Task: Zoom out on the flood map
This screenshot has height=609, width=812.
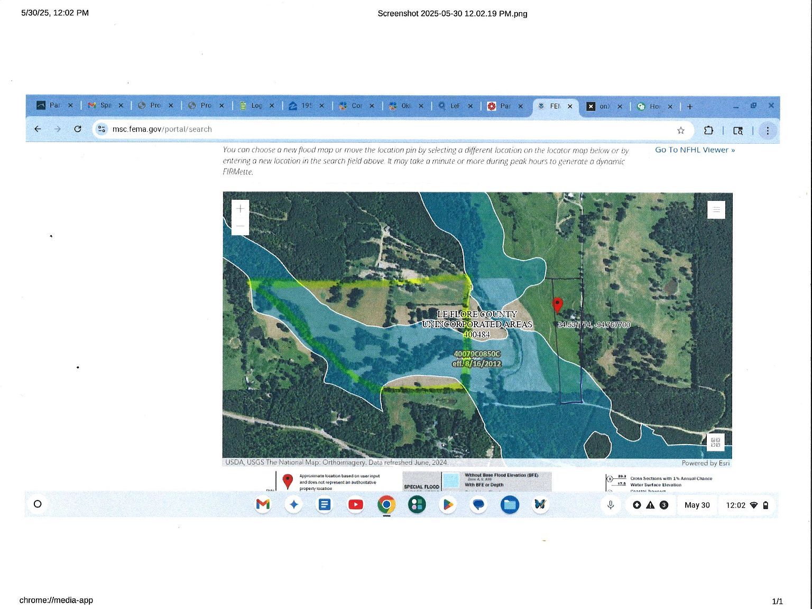Action: (240, 226)
